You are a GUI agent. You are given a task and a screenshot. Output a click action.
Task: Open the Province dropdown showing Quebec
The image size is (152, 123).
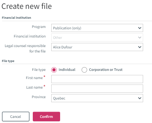coord(97,98)
